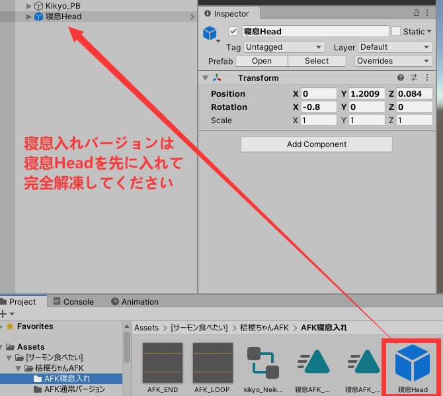Click the prefab Open button
Image resolution: width=443 pixels, height=396 pixels.
pyautogui.click(x=262, y=61)
